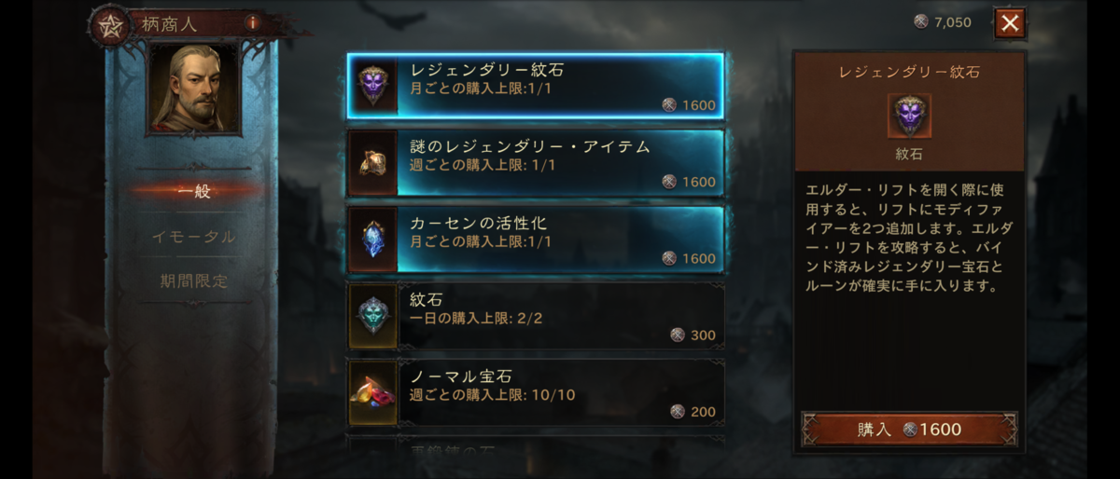Image resolution: width=1120 pixels, height=479 pixels.
Task: Choose the ノーマル宝石 shop entry
Action: tap(536, 392)
